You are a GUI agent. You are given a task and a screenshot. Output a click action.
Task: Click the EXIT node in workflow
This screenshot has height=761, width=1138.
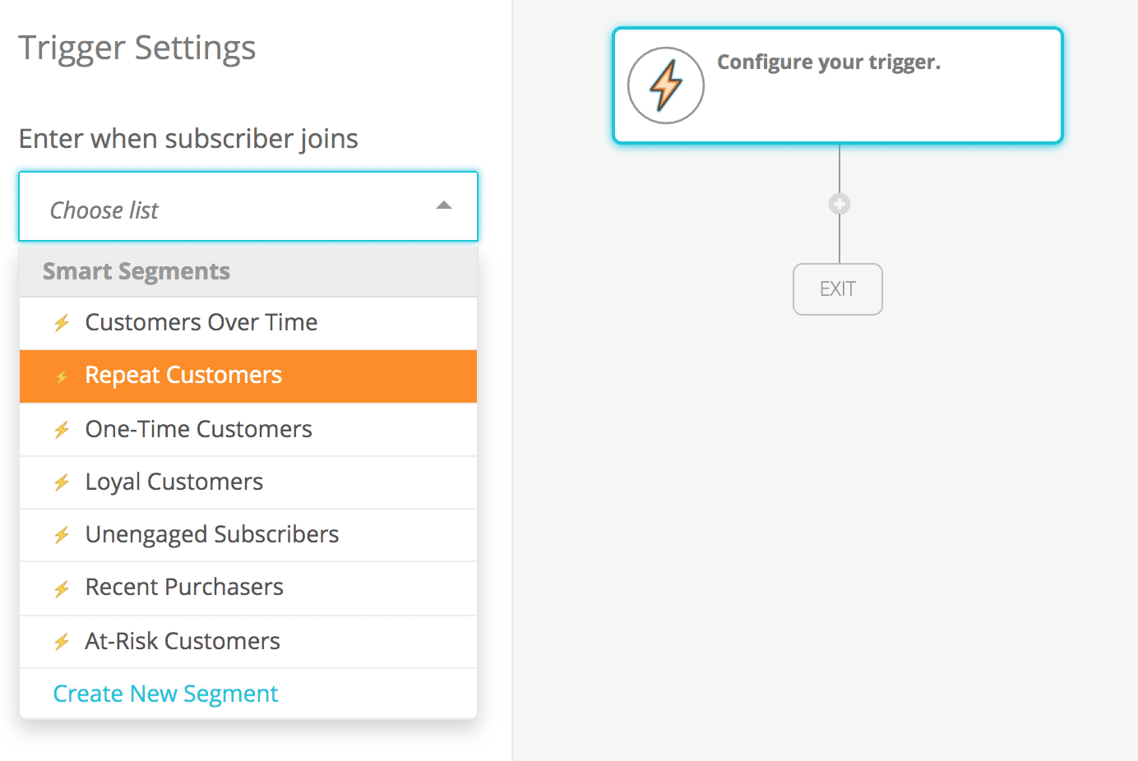(837, 289)
